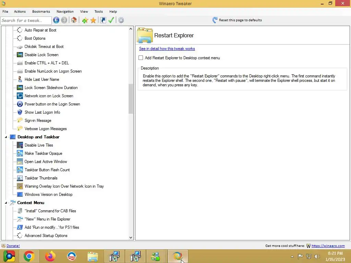Select Advanced Startup Options

click(x=46, y=236)
